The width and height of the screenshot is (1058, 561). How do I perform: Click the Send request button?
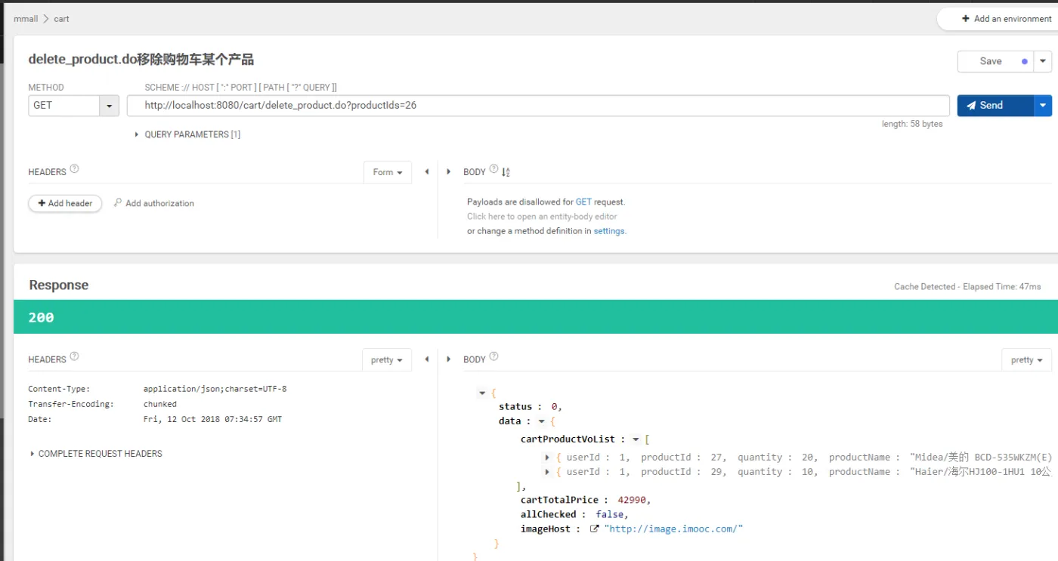click(994, 106)
